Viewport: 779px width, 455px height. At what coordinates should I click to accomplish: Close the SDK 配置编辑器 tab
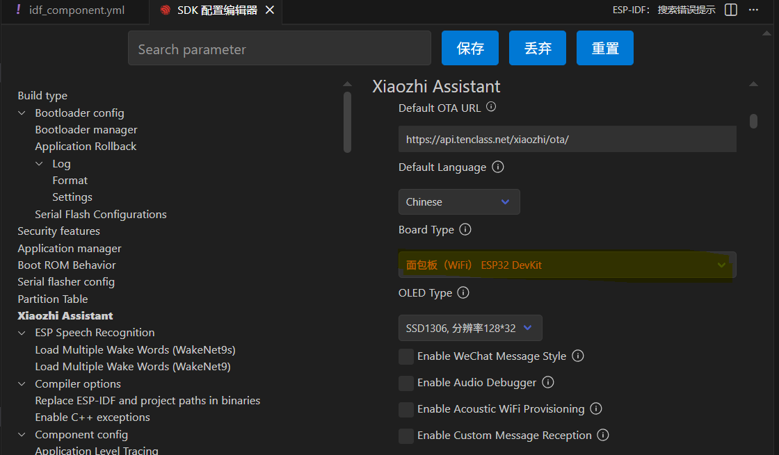click(270, 10)
